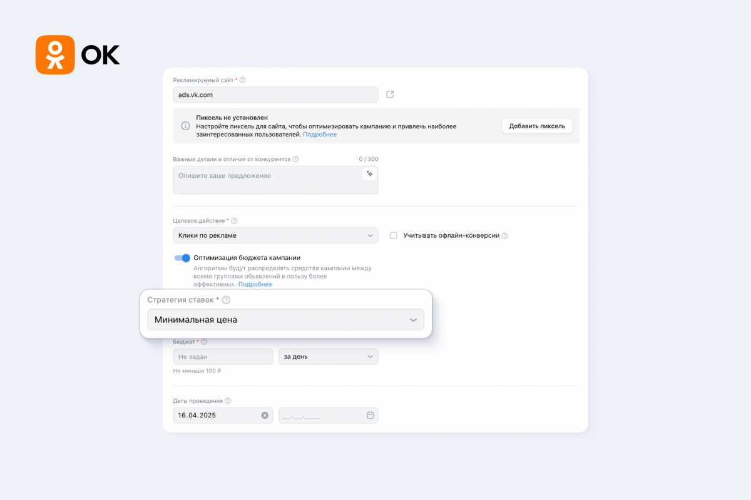751x500 pixels.
Task: Toggle Оптимизация бюджета кампании switch
Action: point(182,258)
